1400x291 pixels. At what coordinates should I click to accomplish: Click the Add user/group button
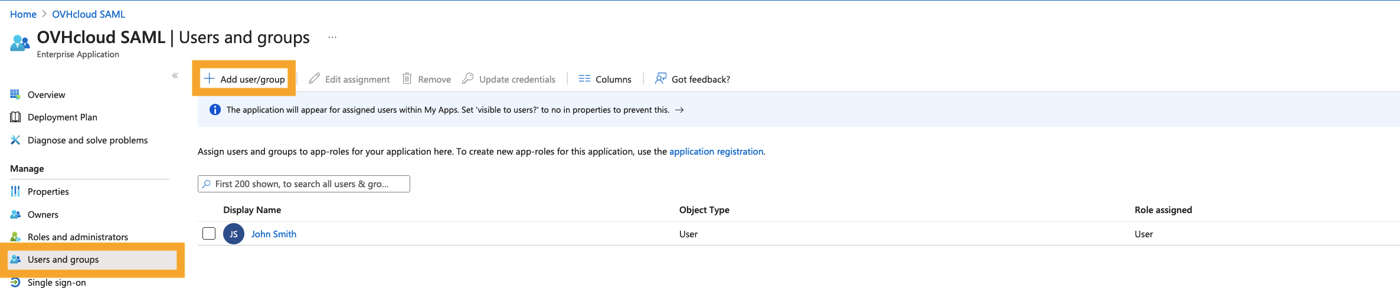pos(244,79)
